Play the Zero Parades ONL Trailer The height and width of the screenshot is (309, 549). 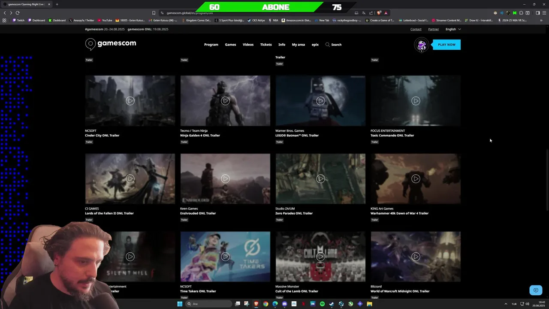tap(320, 179)
